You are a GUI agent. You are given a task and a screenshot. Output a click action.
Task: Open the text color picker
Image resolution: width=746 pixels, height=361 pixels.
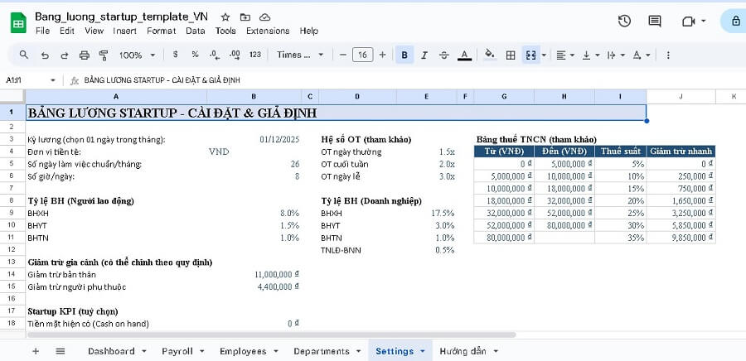point(464,55)
